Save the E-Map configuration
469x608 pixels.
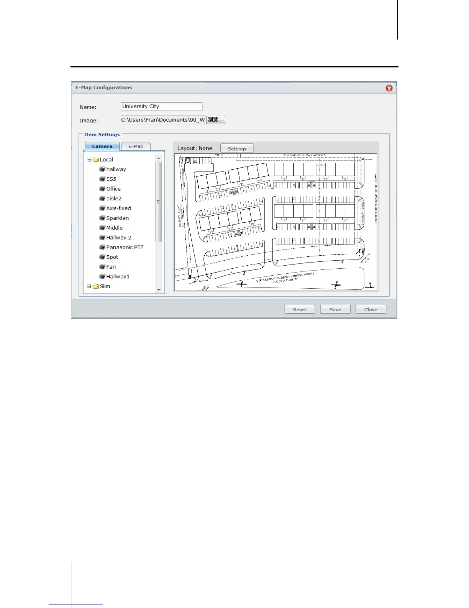click(x=335, y=309)
